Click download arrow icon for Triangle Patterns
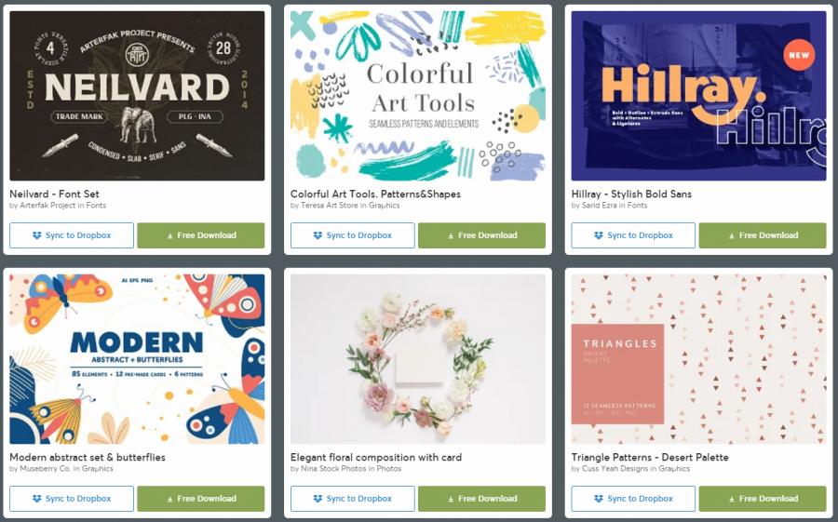This screenshot has width=838, height=522. 732,499
